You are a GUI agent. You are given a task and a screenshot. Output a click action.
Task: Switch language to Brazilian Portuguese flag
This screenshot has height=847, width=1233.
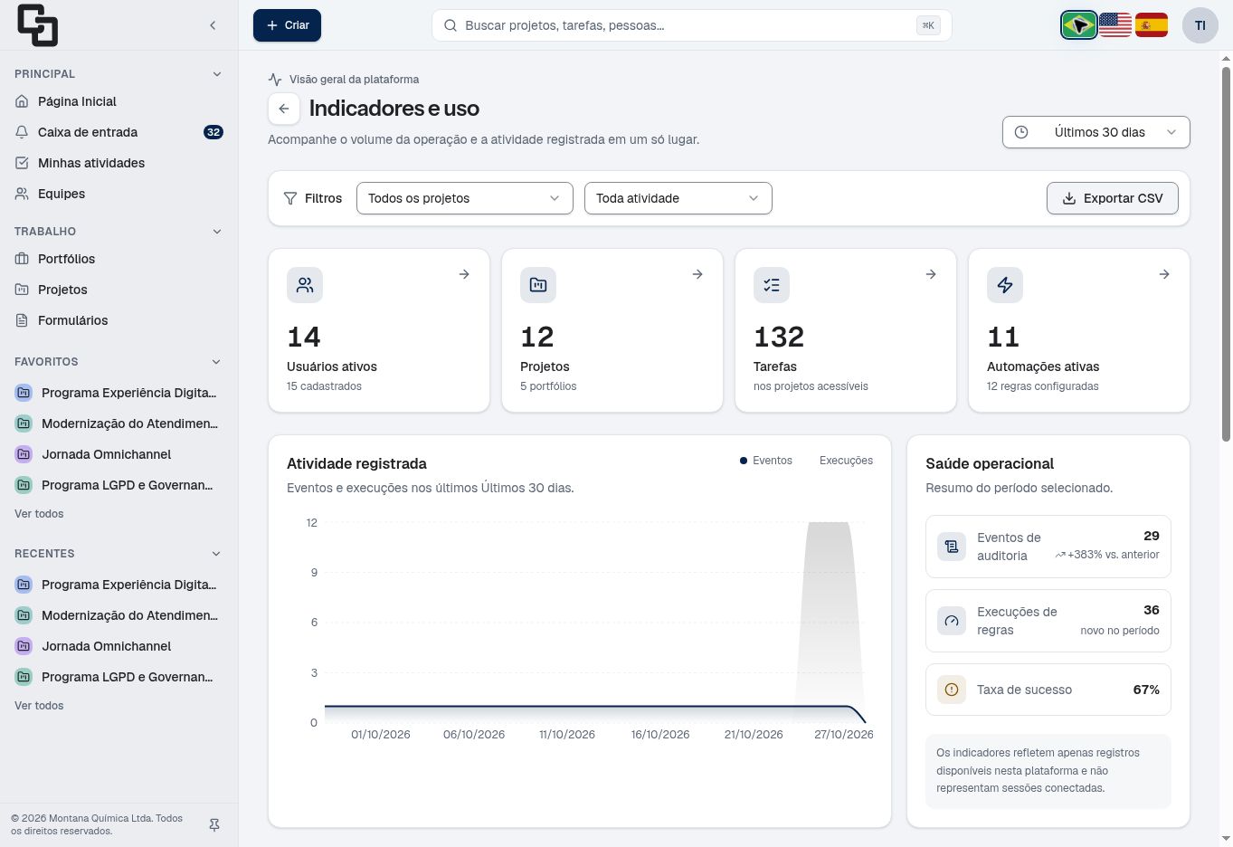pyautogui.click(x=1079, y=25)
